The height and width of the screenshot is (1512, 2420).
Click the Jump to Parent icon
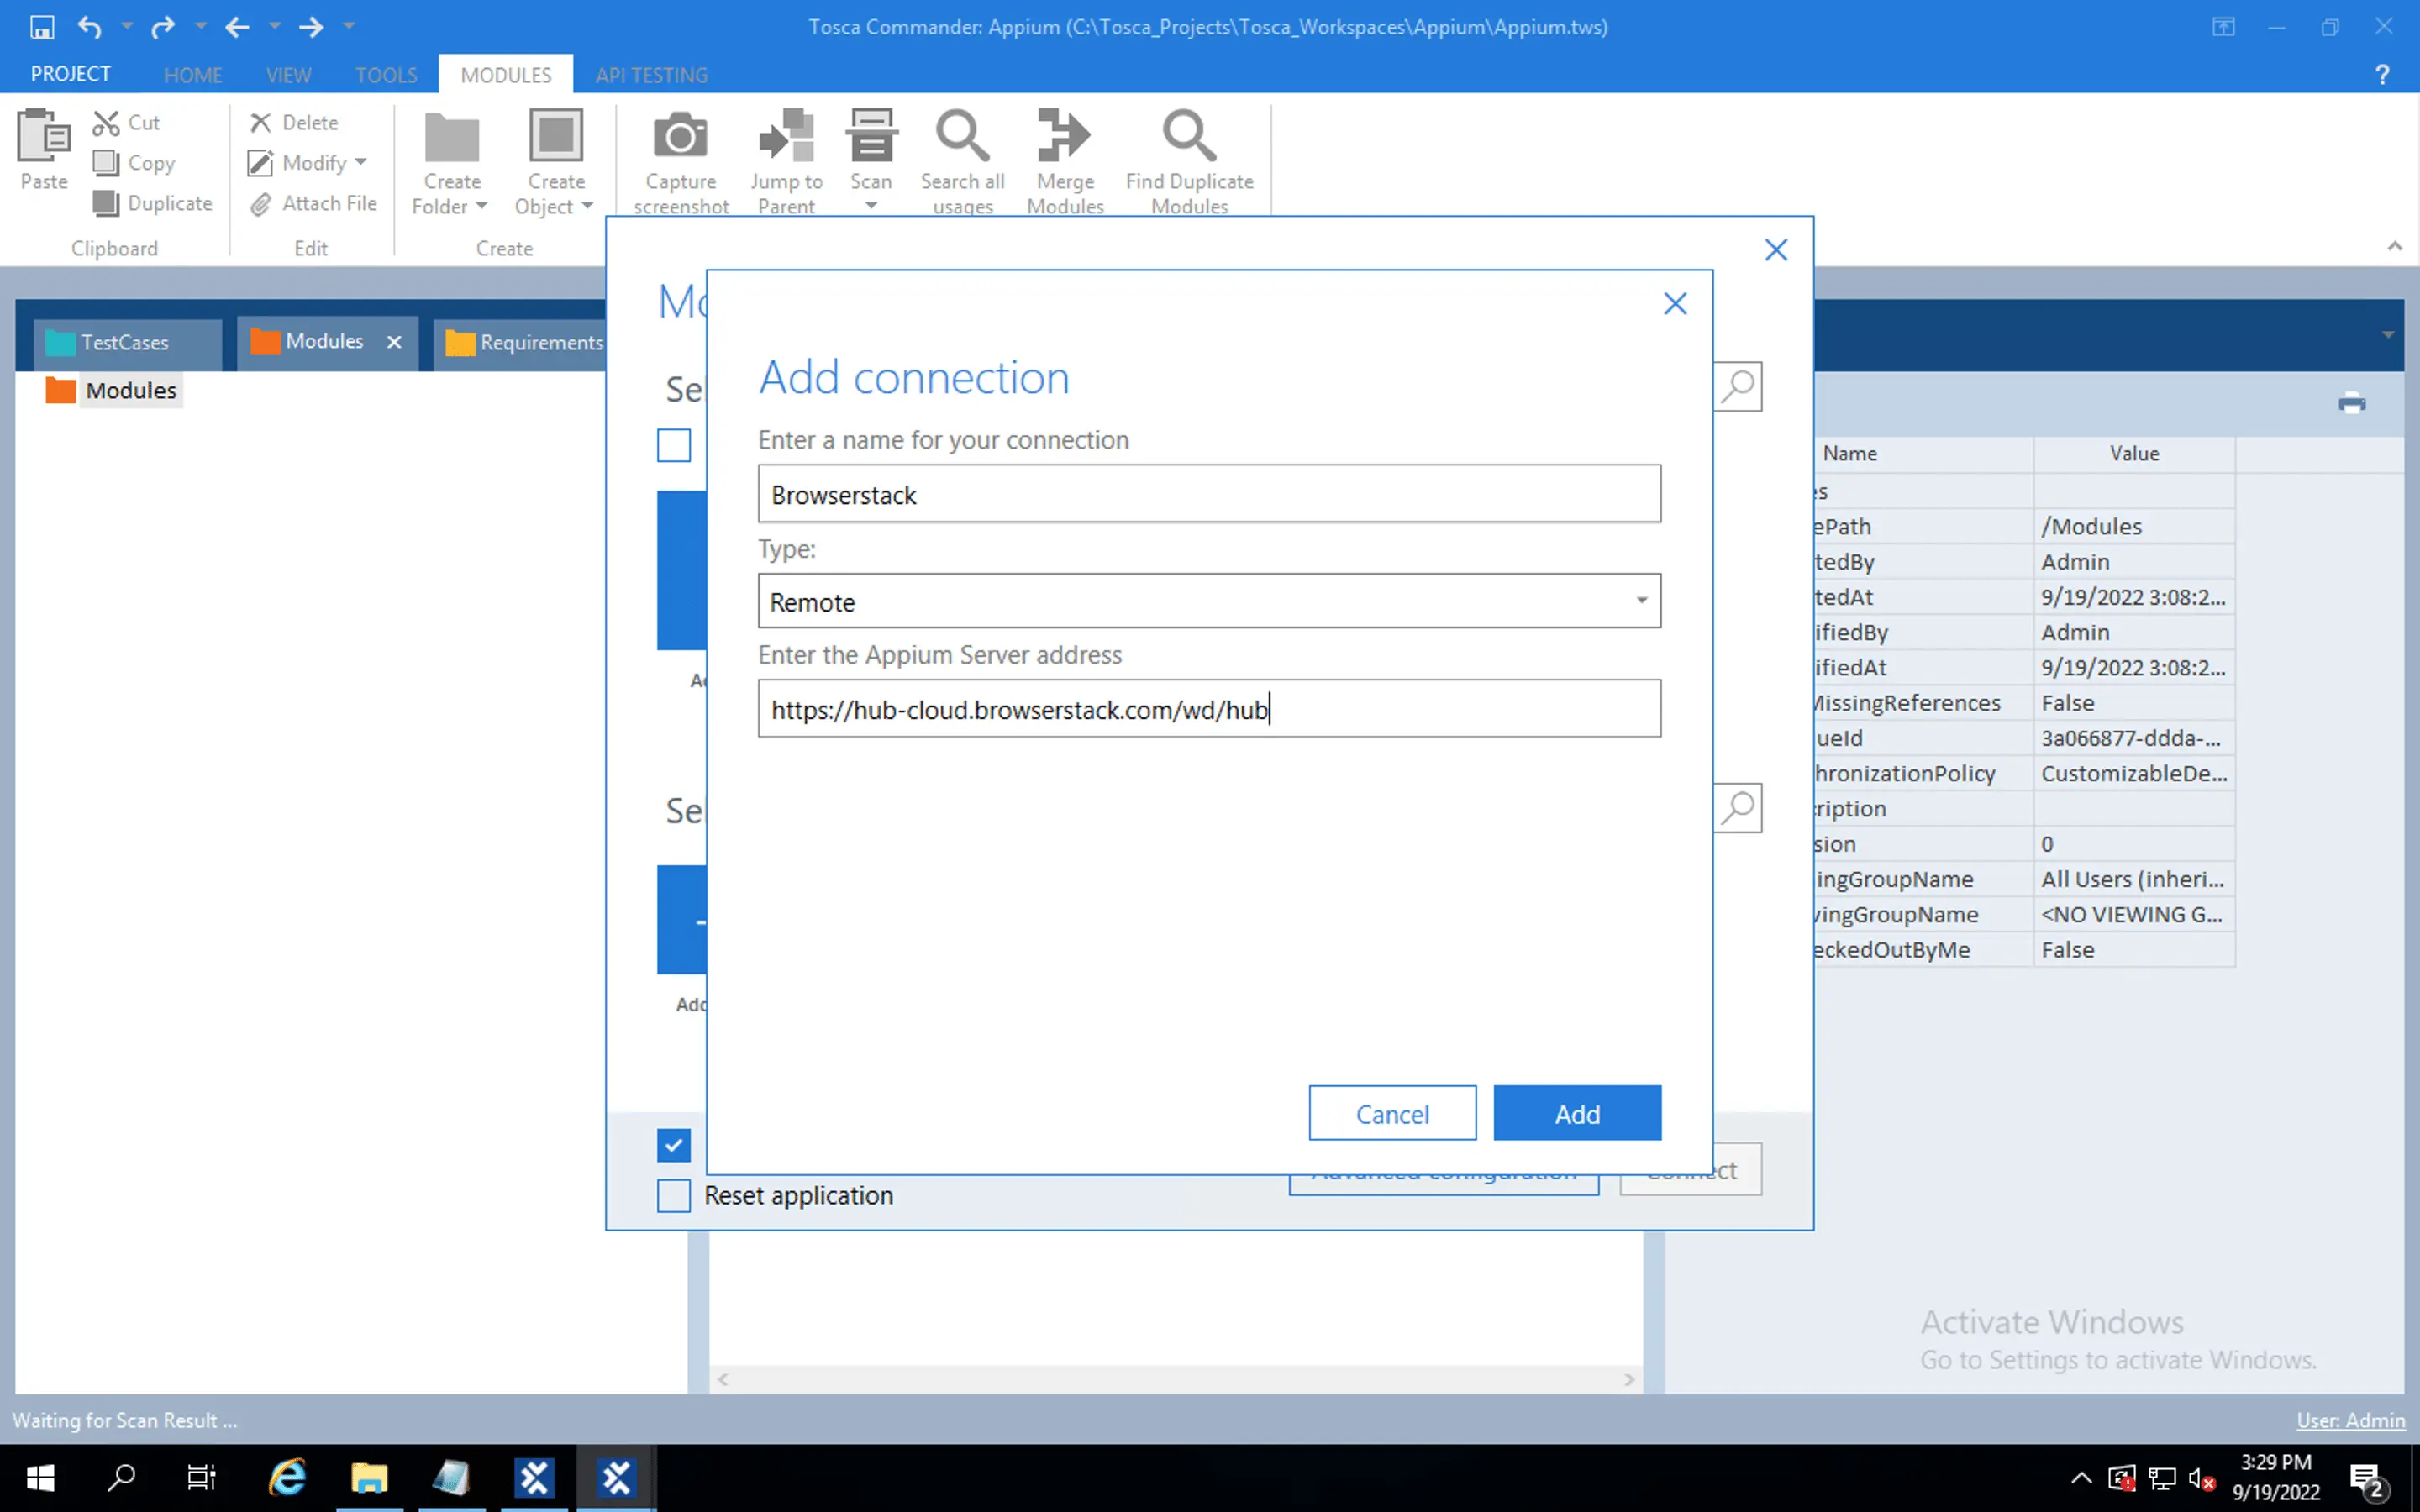786,137
